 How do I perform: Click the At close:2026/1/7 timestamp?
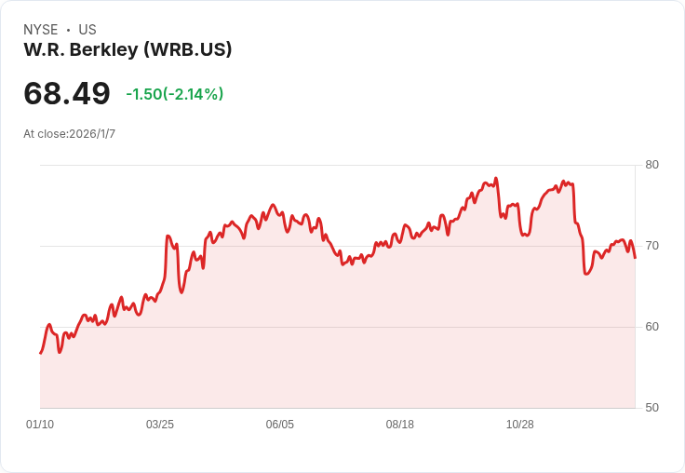point(70,134)
